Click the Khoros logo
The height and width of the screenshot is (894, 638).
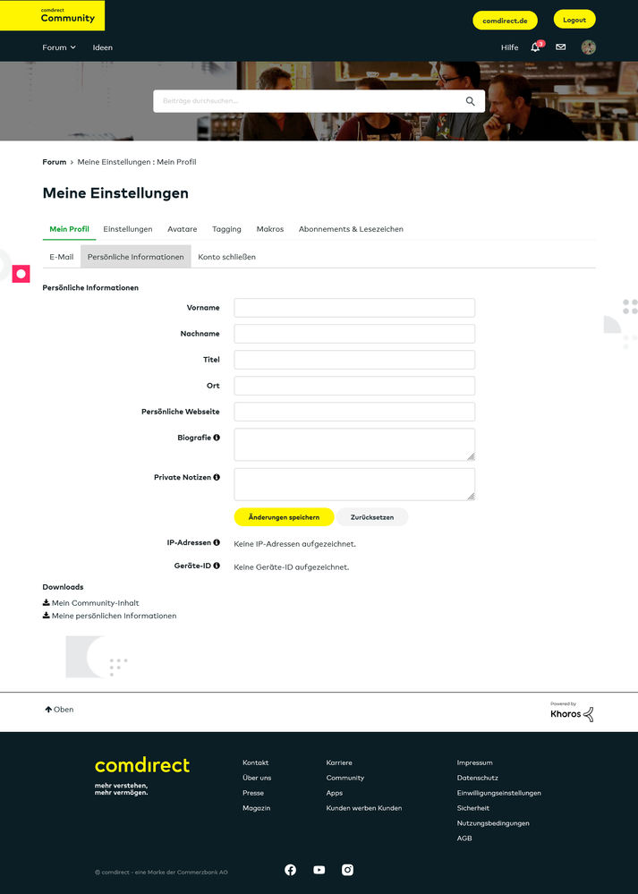tap(572, 711)
